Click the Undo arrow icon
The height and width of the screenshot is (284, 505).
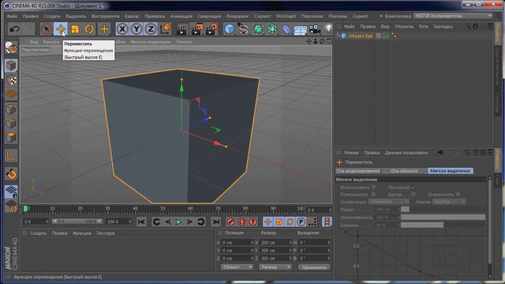click(14, 29)
